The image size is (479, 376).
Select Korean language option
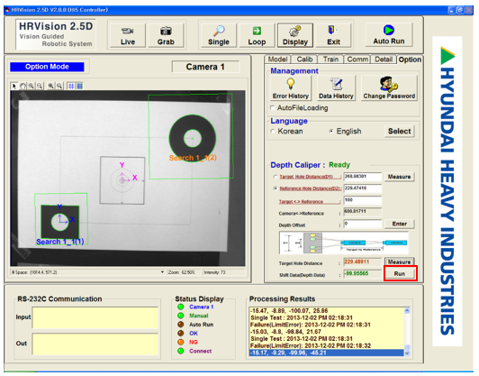pos(273,132)
